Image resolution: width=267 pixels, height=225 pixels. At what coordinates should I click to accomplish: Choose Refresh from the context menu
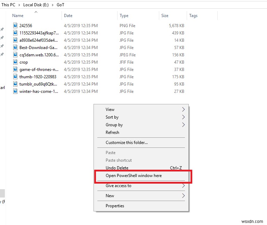coord(141,132)
